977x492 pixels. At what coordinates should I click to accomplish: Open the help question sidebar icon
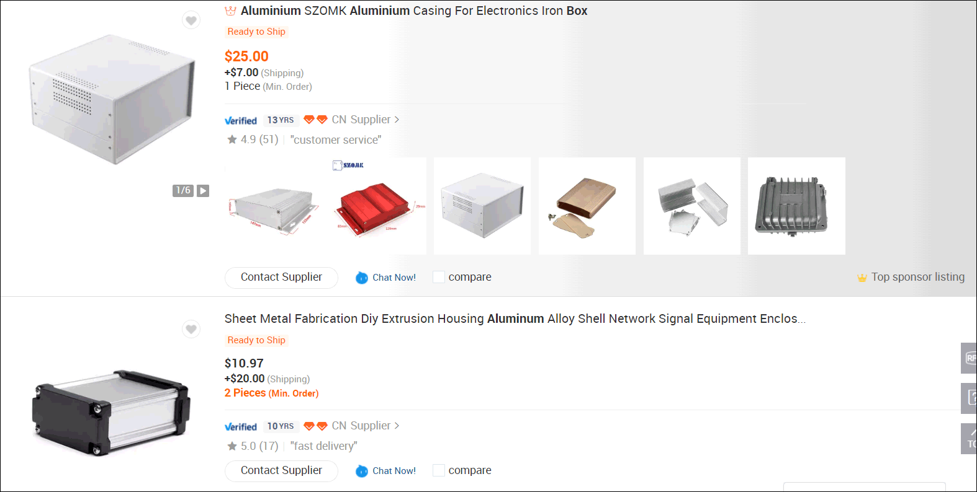pos(970,398)
